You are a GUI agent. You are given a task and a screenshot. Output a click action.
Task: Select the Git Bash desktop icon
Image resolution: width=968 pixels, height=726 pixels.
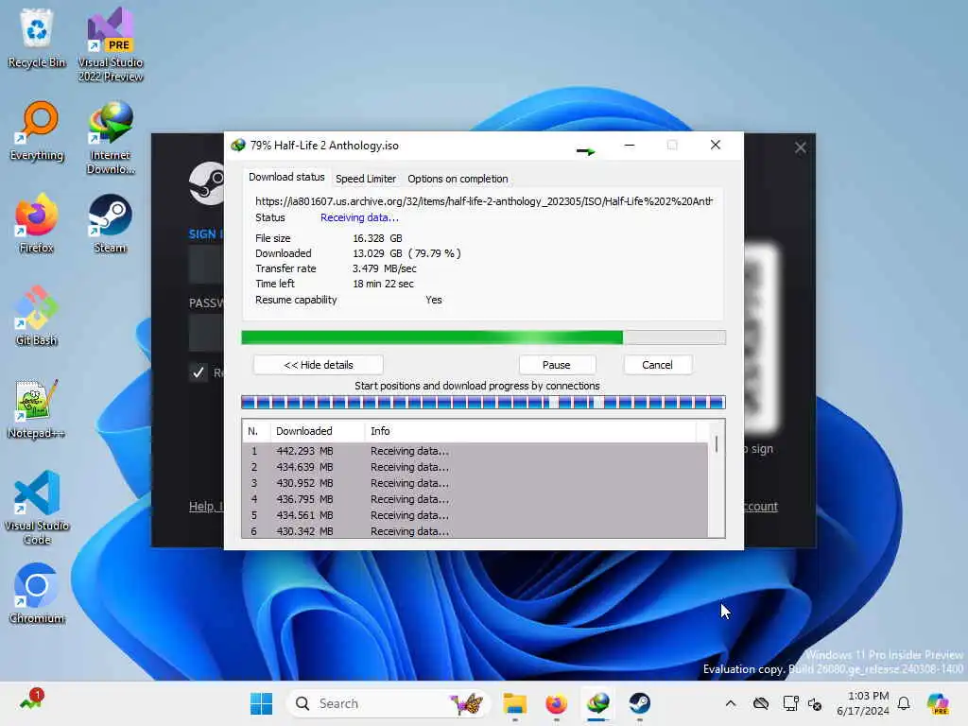[x=37, y=316]
